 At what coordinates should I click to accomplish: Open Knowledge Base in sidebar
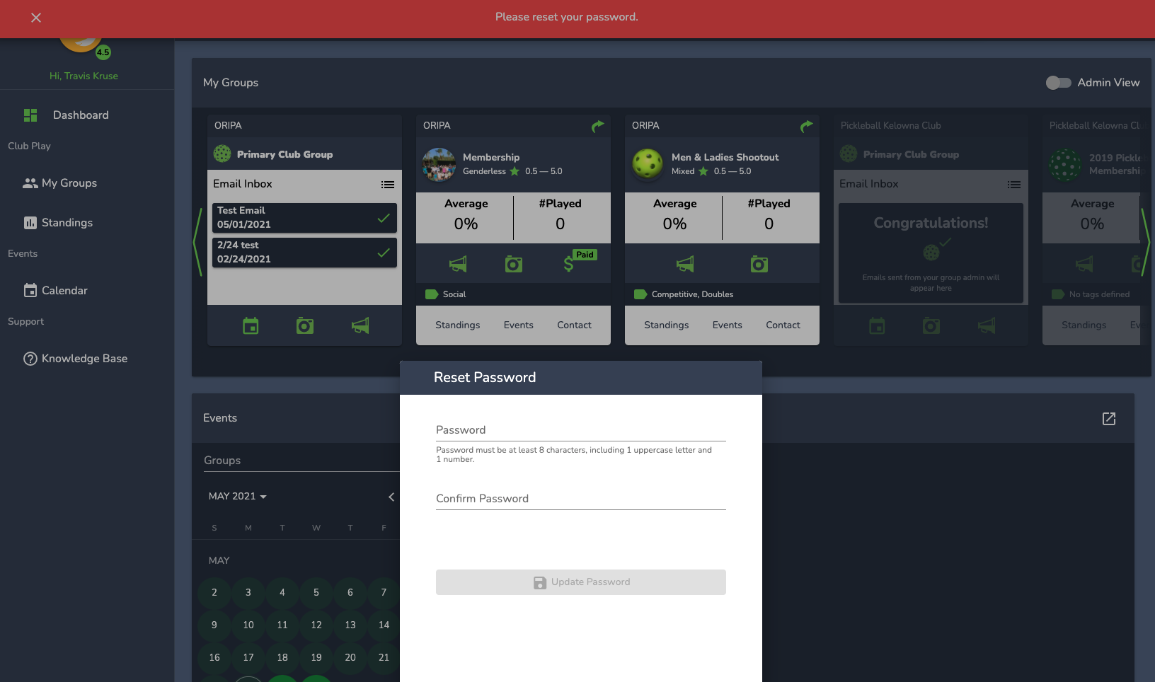click(84, 359)
